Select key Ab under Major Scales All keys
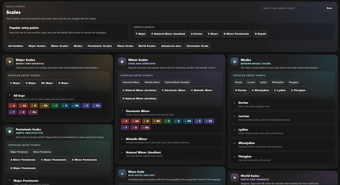340x185 pixels. point(23,106)
